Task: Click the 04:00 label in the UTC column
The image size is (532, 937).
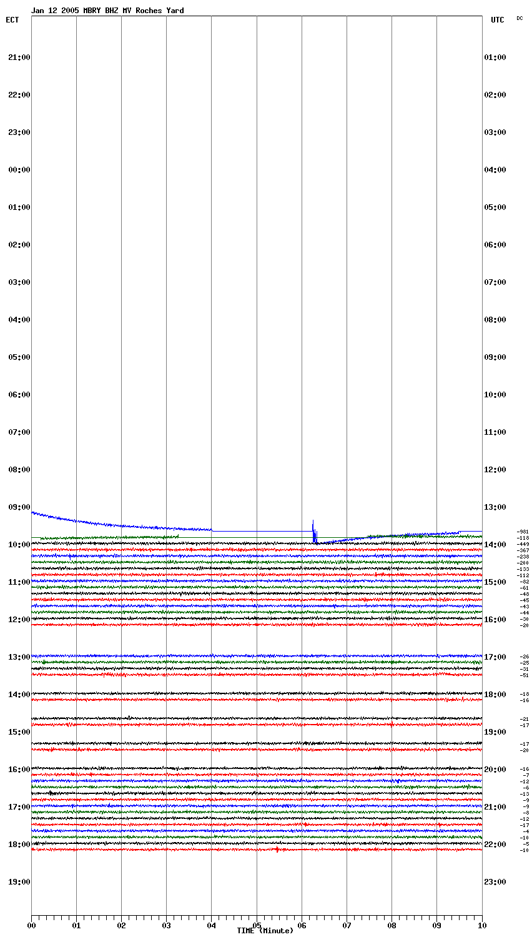Action: click(x=495, y=170)
